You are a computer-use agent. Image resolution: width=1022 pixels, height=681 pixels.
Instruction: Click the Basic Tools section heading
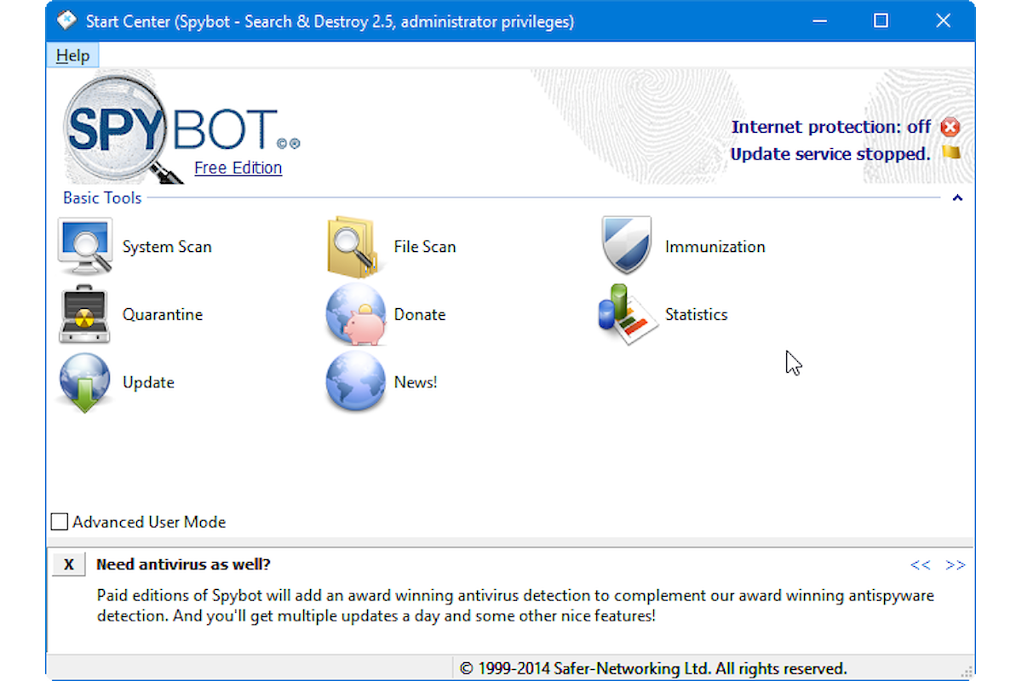(102, 197)
